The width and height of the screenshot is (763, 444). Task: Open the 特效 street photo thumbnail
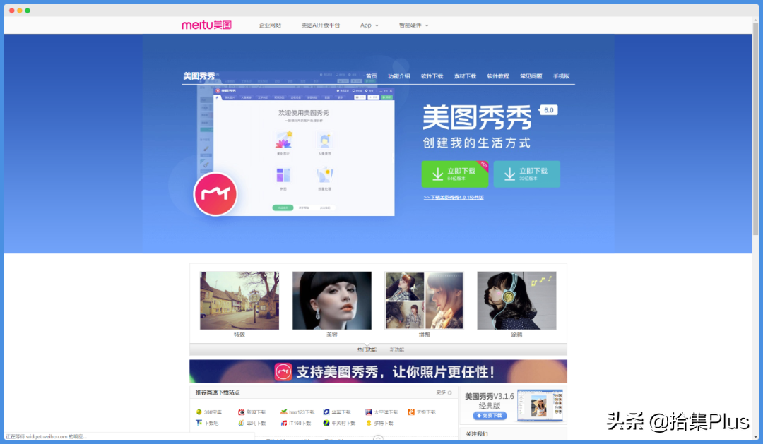point(239,301)
